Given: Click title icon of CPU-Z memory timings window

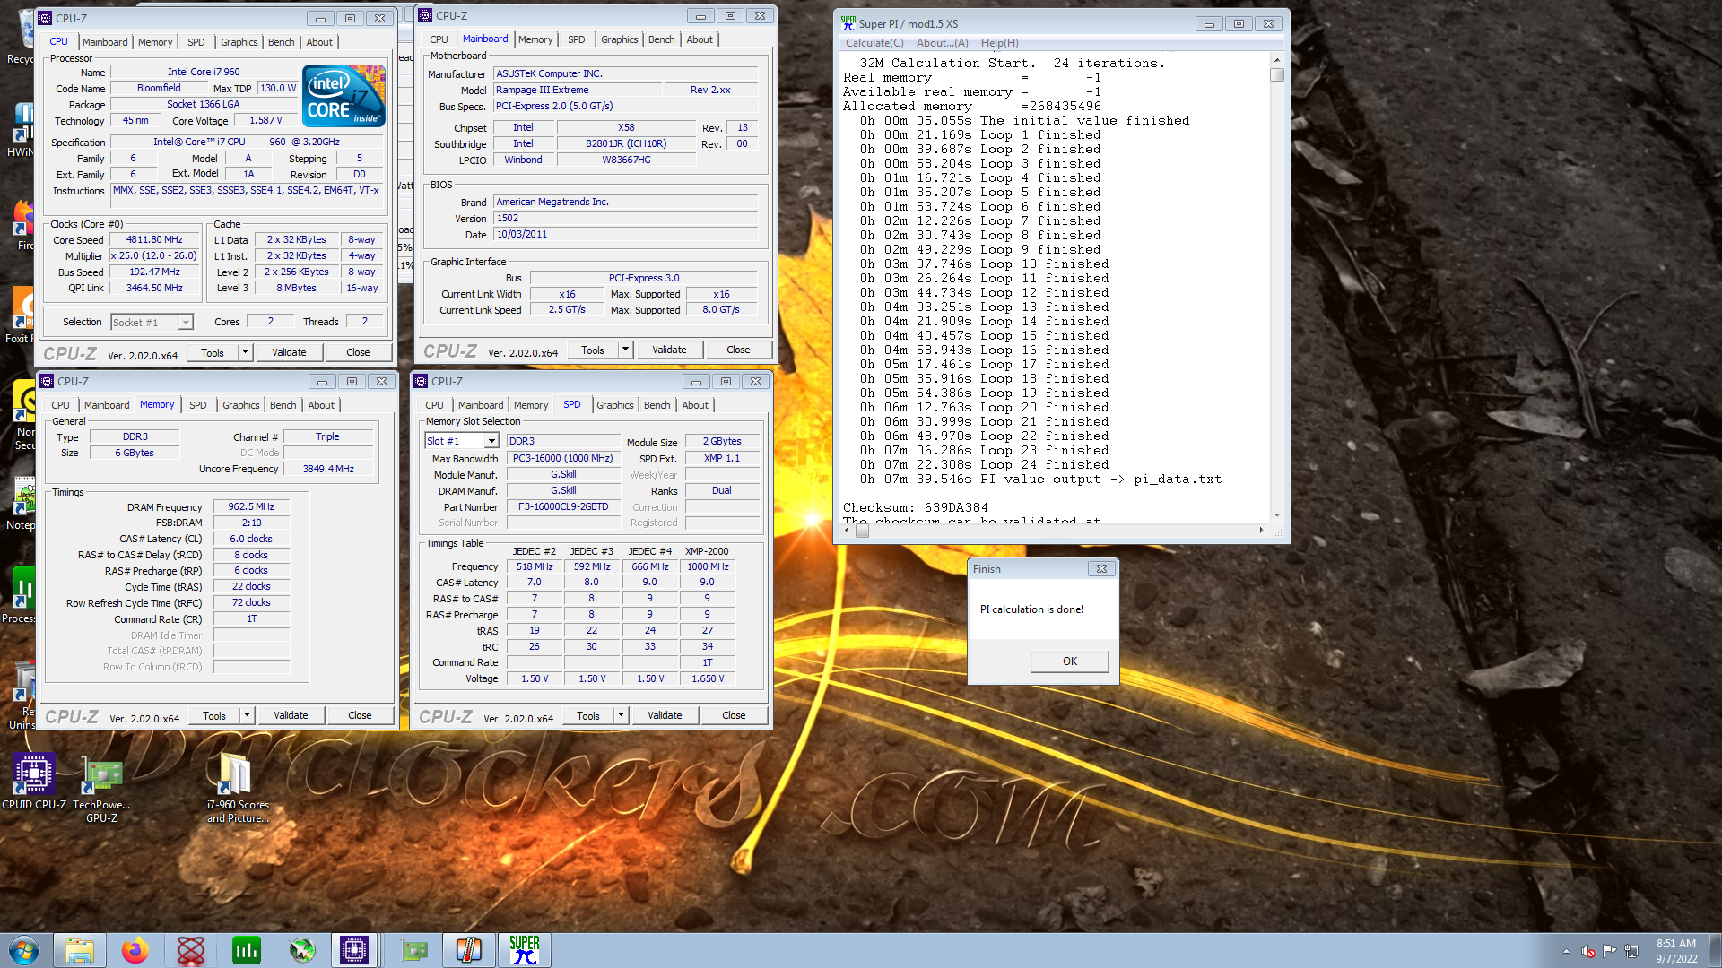Looking at the screenshot, I should pyautogui.click(x=47, y=381).
